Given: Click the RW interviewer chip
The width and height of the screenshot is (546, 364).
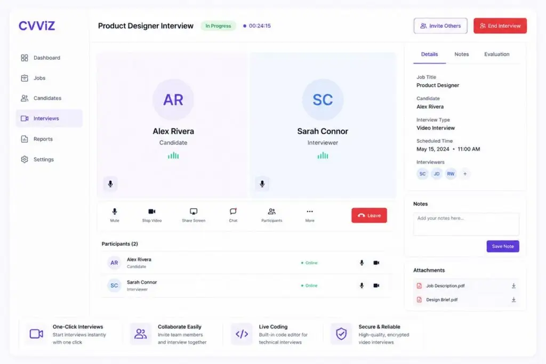Looking at the screenshot, I should 451,174.
